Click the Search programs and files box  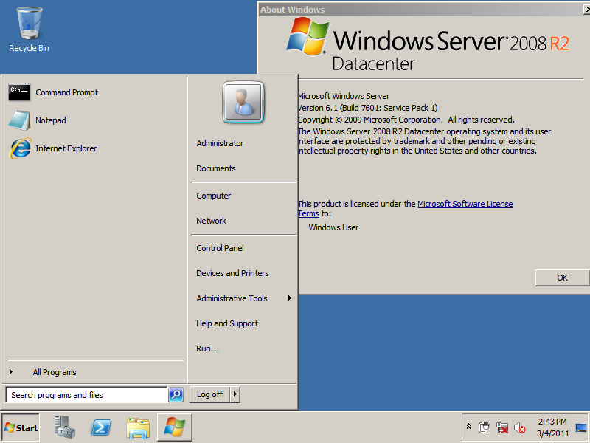pyautogui.click(x=86, y=395)
